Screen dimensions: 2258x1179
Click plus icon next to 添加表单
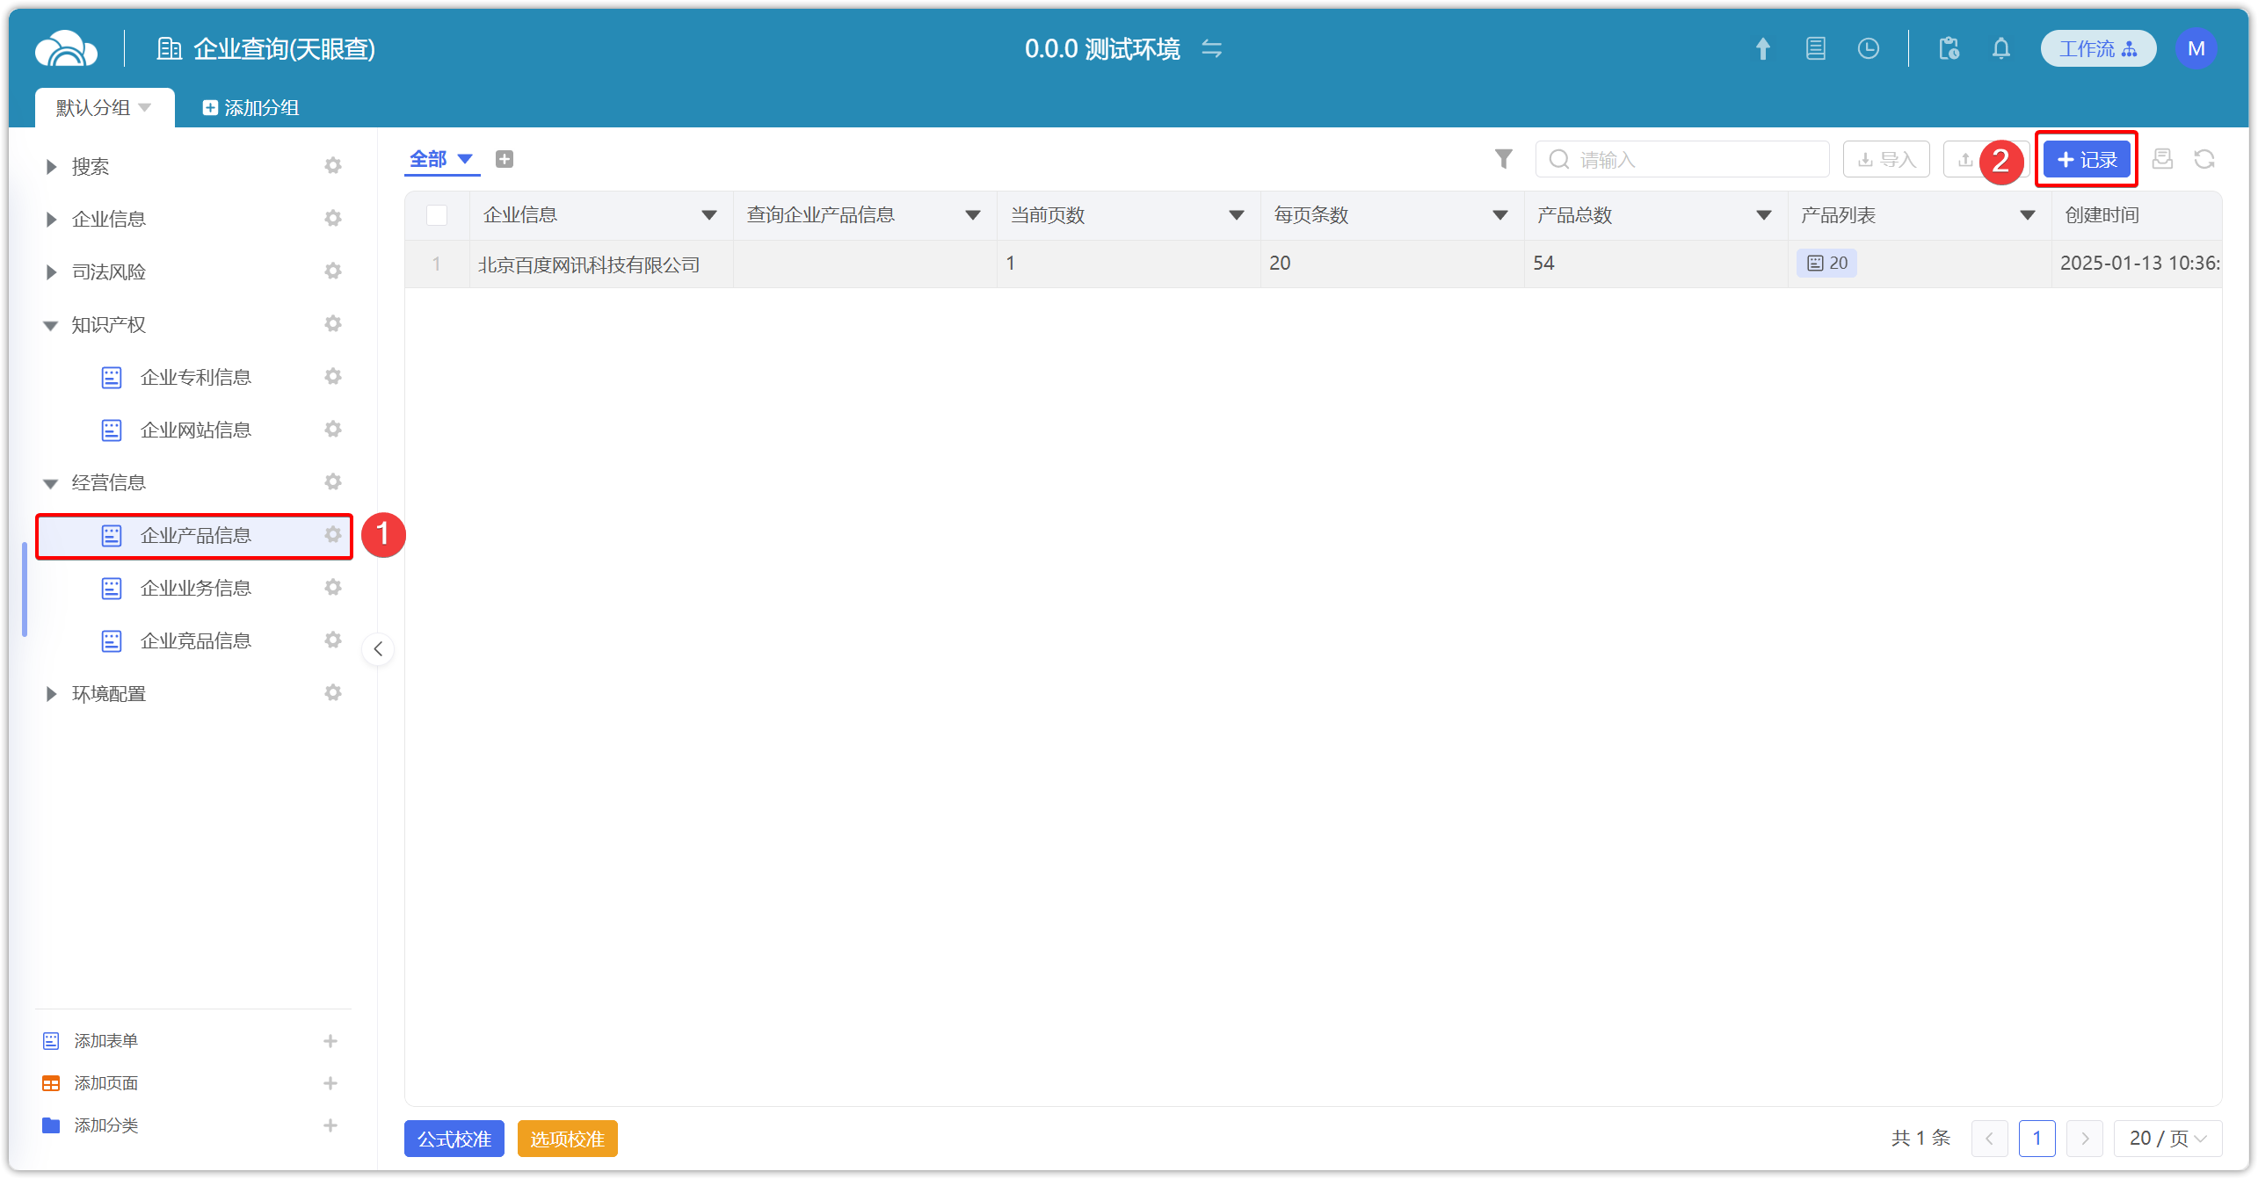point(330,1041)
